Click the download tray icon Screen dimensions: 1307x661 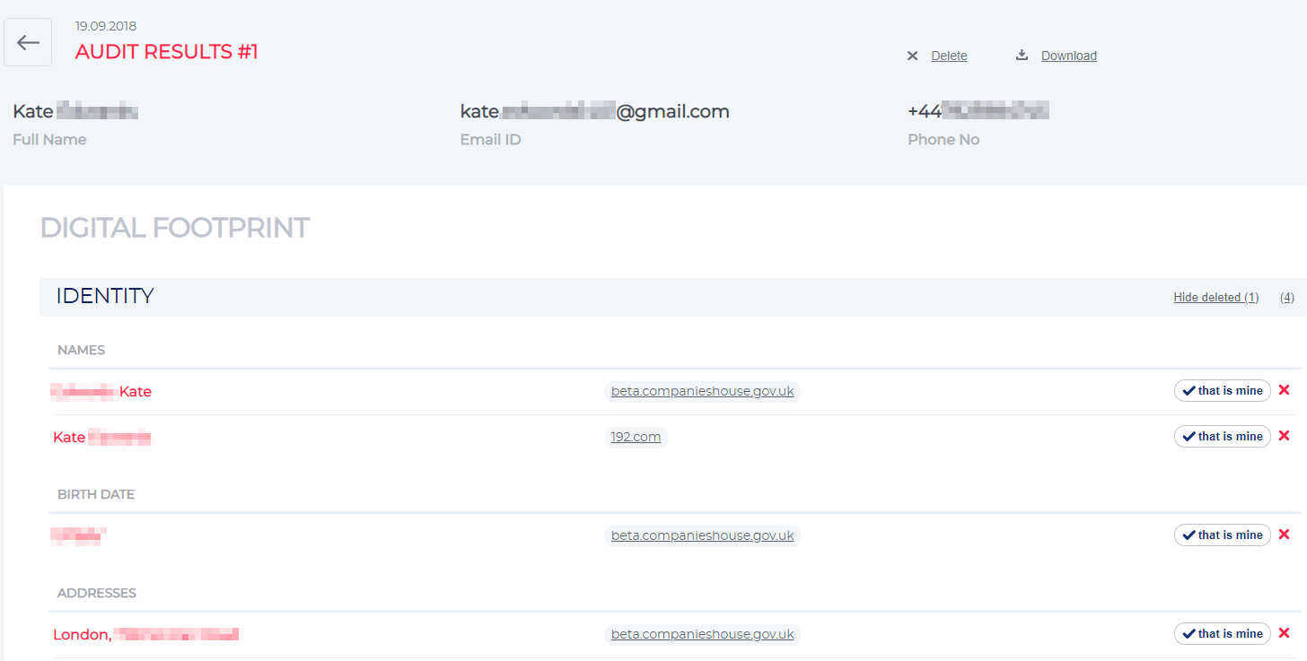pos(1022,56)
